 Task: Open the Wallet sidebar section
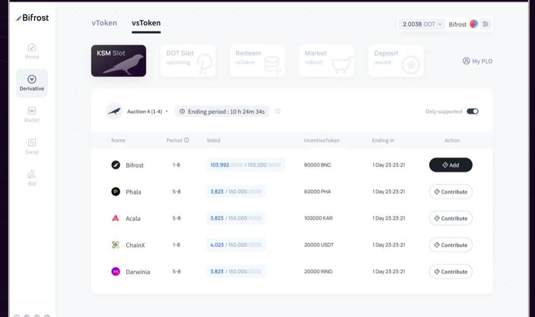click(x=32, y=115)
